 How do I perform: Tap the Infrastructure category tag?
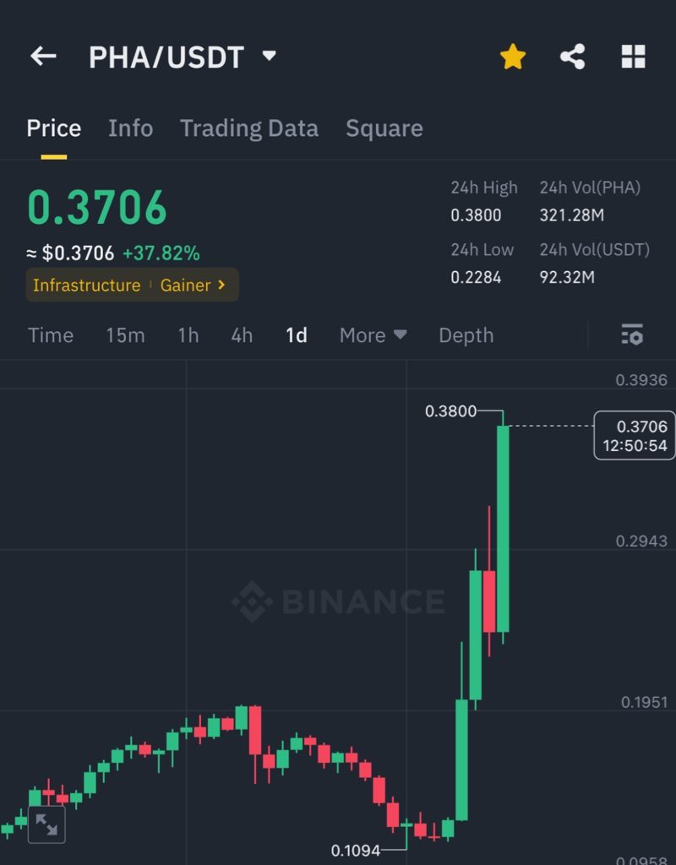86,285
